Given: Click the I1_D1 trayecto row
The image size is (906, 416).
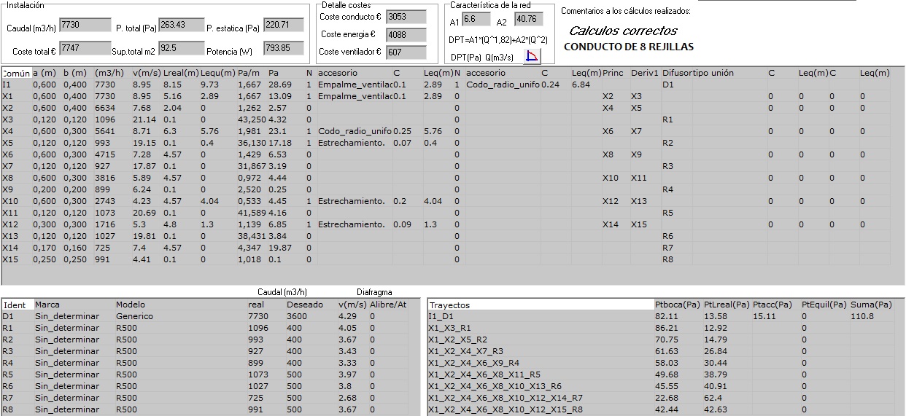Looking at the screenshot, I should (x=442, y=316).
